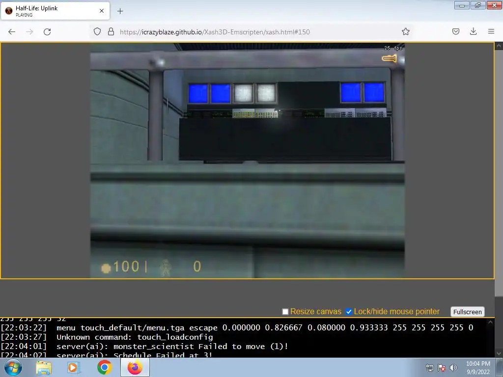The height and width of the screenshot is (377, 503).
Task: Click the network tray icon
Action: (429, 368)
